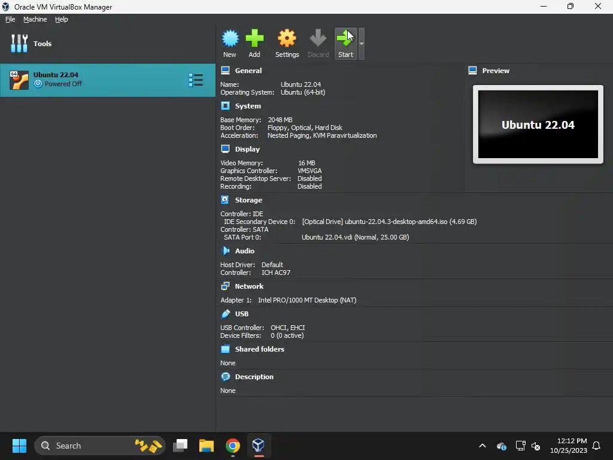Open Google Chrome from the taskbar
Image resolution: width=613 pixels, height=460 pixels.
[x=233, y=446]
